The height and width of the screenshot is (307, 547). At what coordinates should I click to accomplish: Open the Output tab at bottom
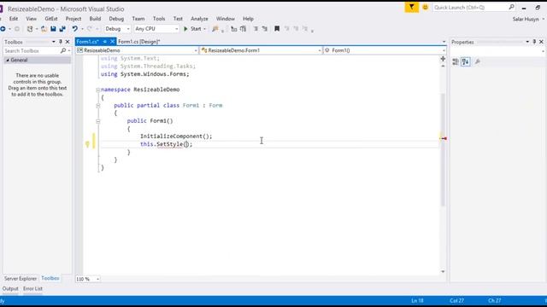(10, 288)
